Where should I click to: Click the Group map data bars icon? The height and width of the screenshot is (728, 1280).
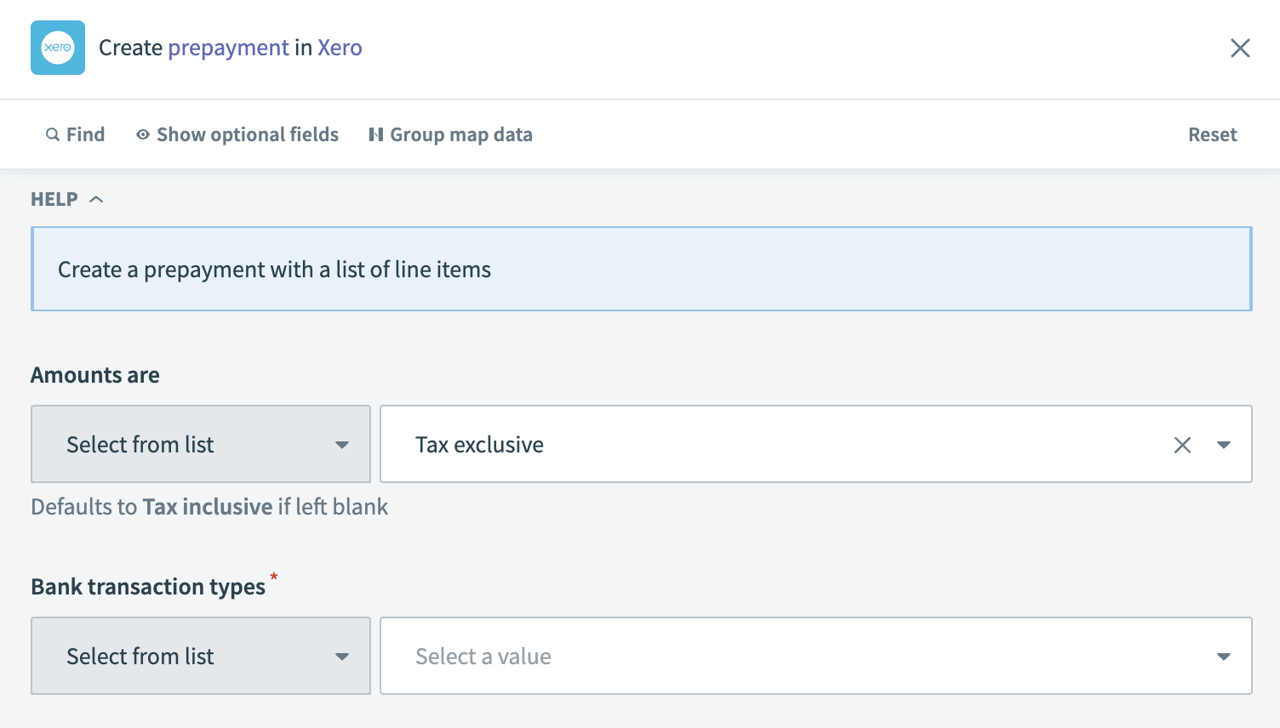[375, 134]
